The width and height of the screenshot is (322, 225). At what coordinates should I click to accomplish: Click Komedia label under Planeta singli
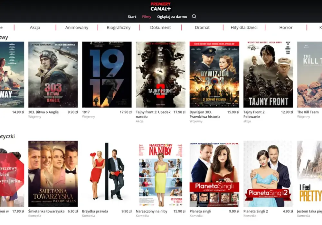(196, 216)
